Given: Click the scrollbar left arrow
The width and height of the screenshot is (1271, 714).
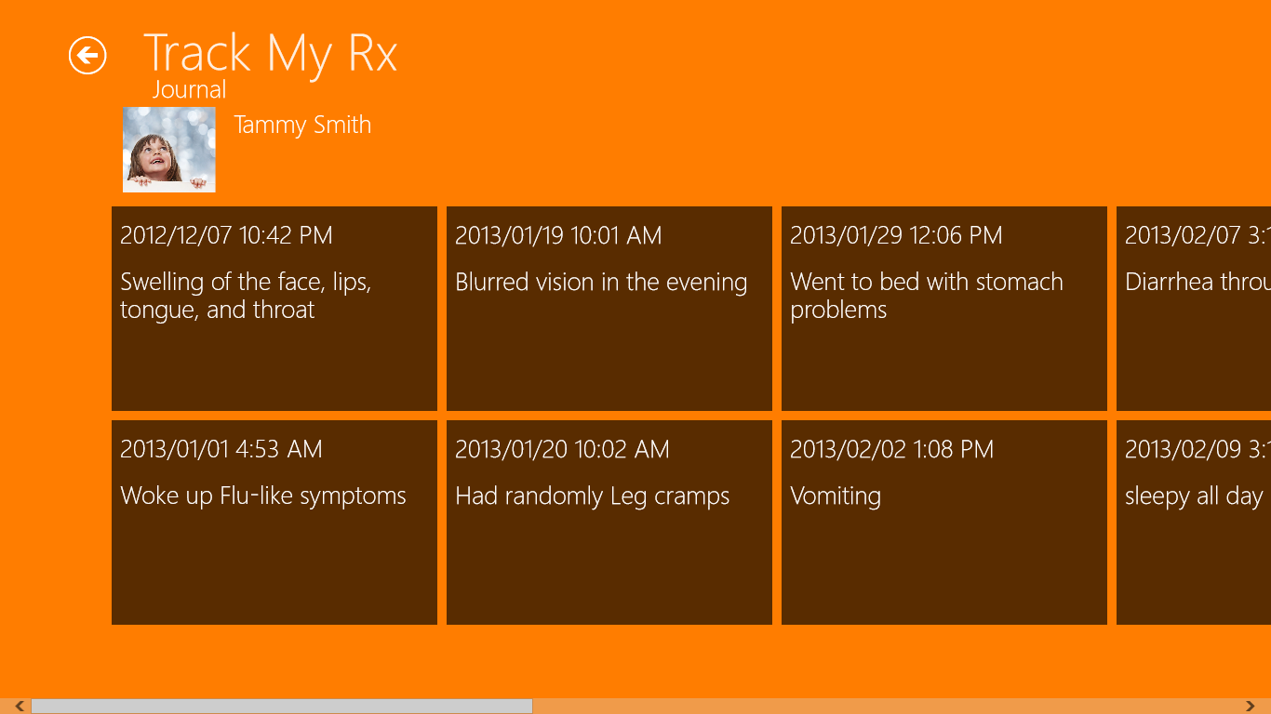Looking at the screenshot, I should pyautogui.click(x=19, y=707).
